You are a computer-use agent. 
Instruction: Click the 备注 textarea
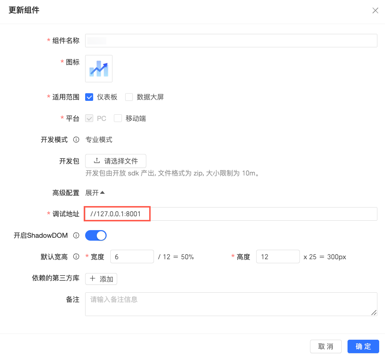click(231, 304)
